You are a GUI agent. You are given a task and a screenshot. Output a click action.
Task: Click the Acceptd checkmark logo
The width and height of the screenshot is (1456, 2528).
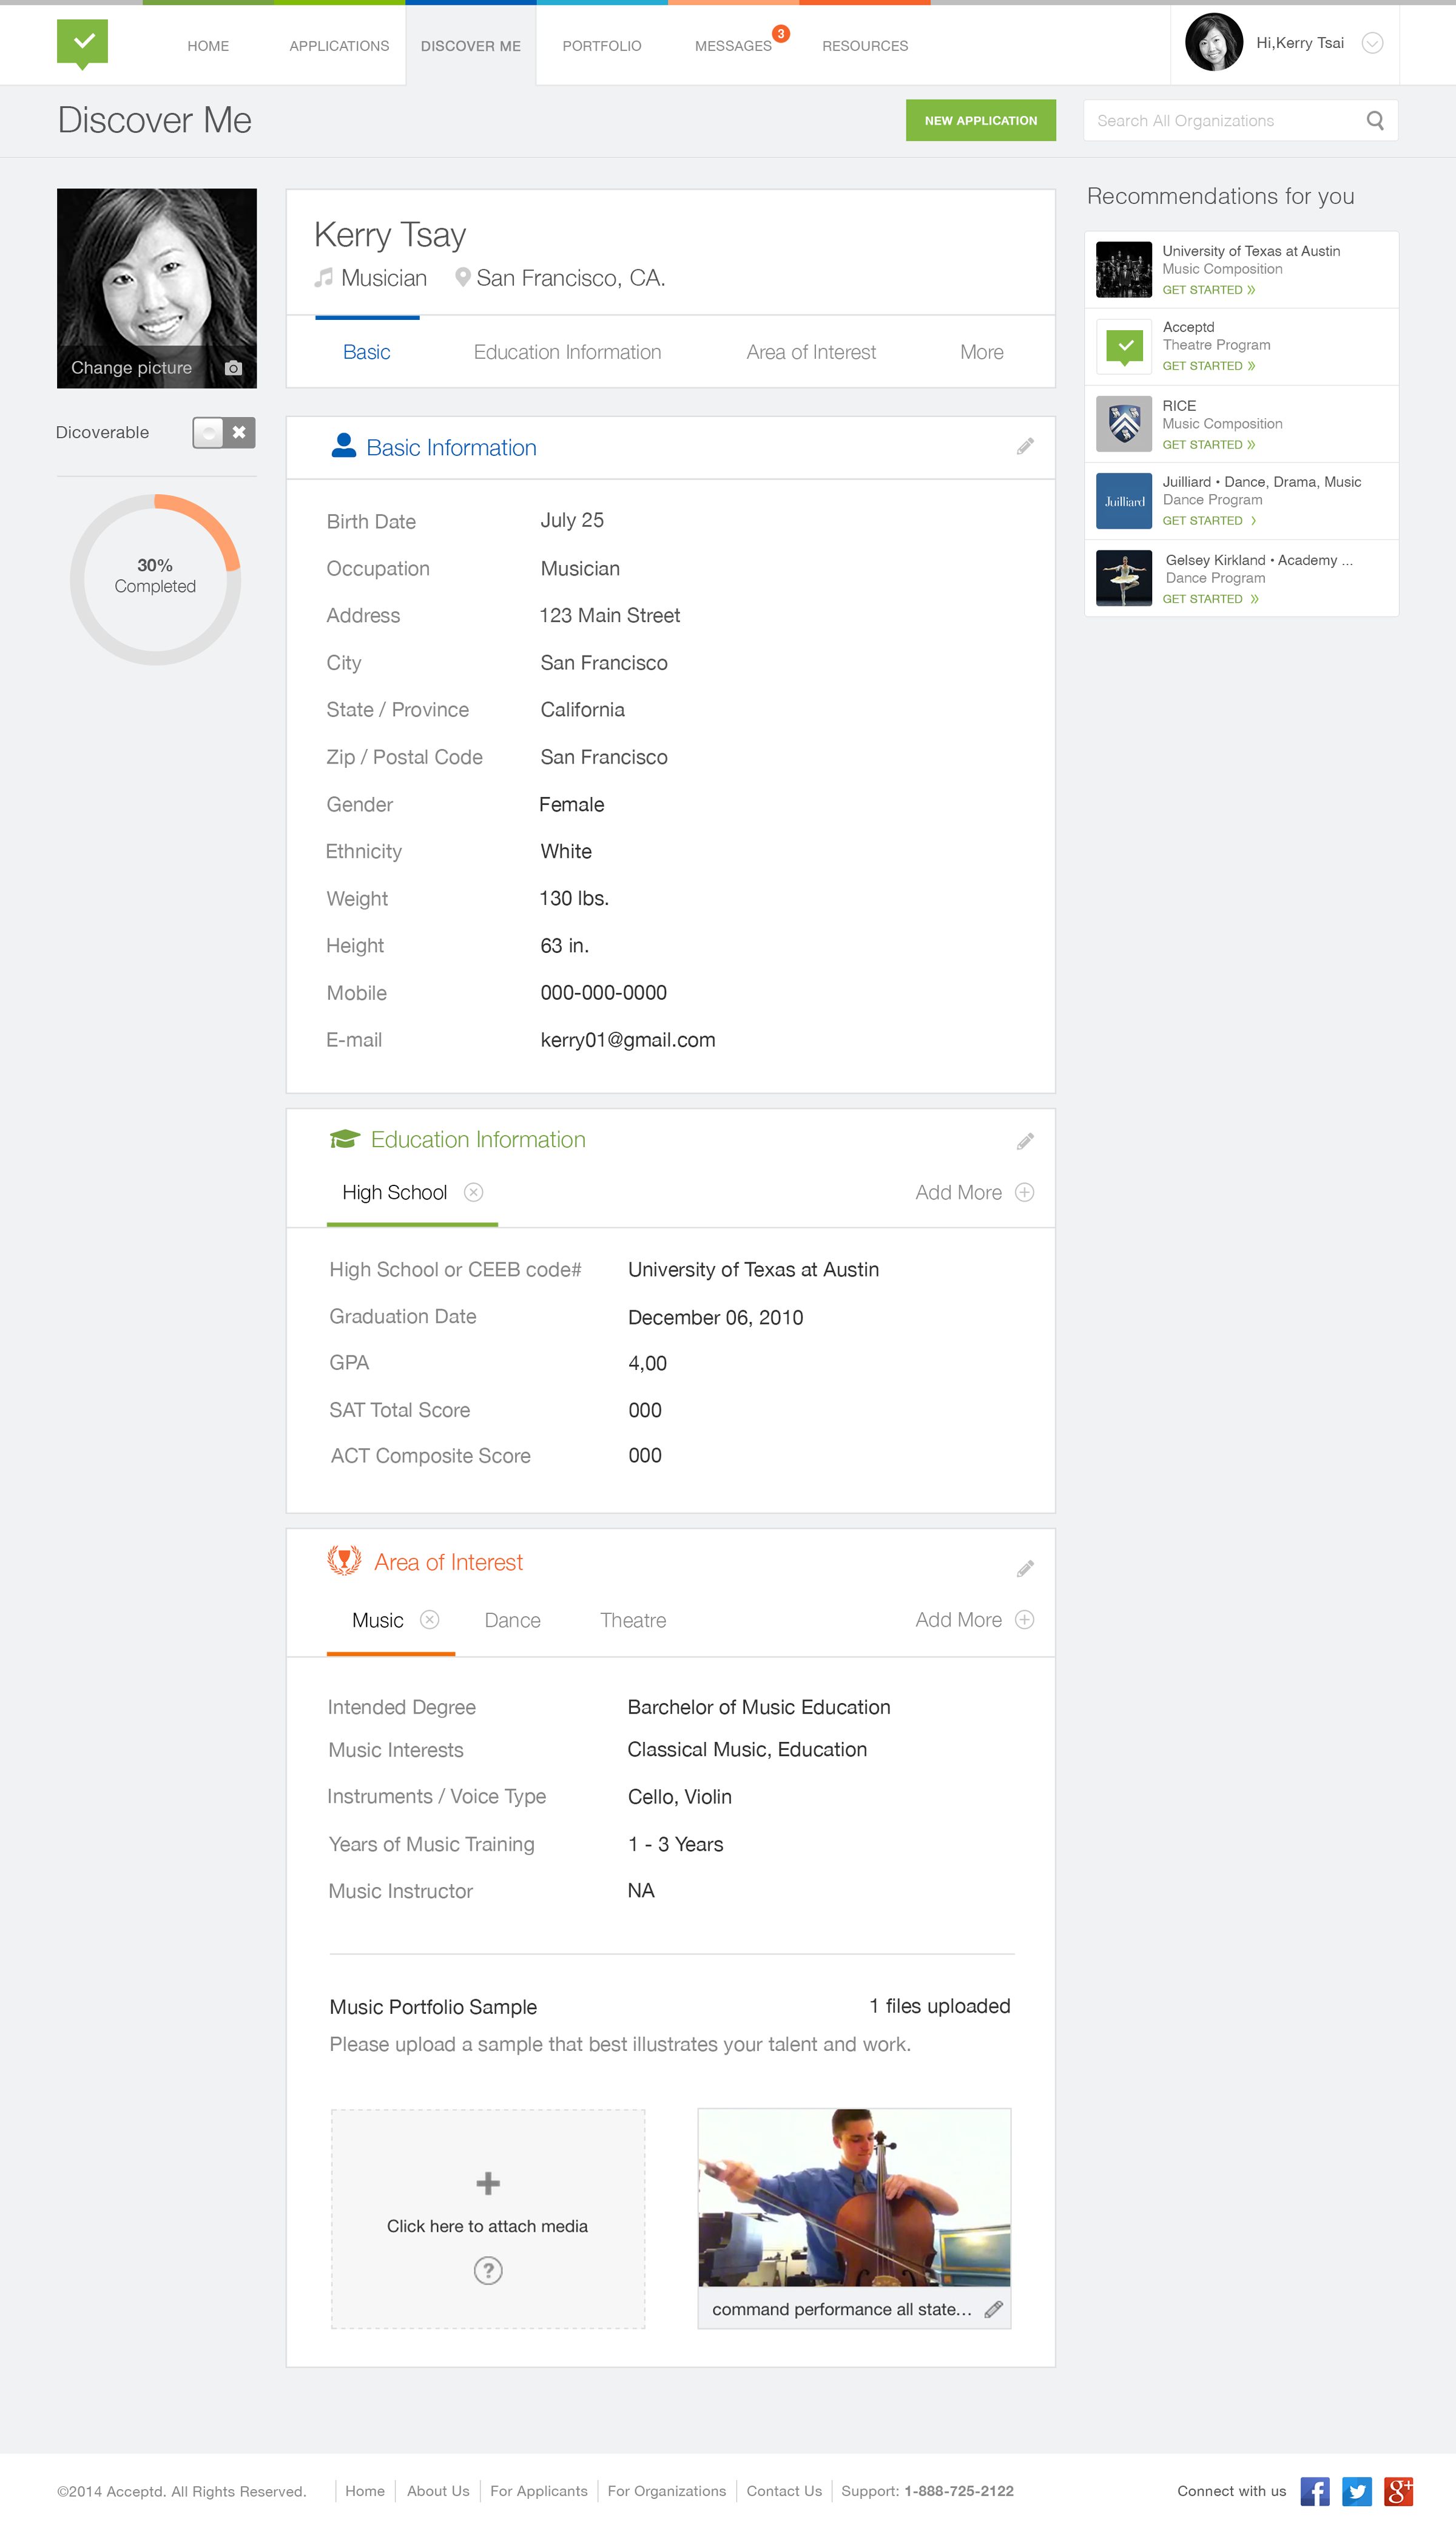(82, 43)
